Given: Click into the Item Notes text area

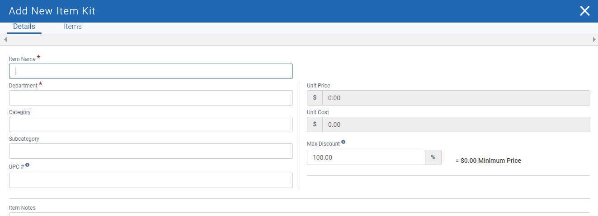Looking at the screenshot, I should point(299,214).
